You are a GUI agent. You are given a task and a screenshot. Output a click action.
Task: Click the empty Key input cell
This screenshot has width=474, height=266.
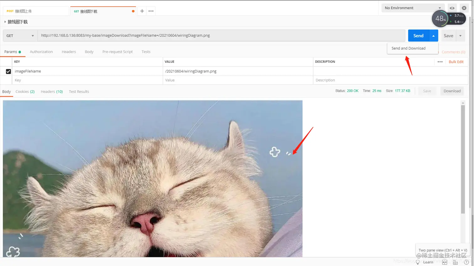[87, 80]
